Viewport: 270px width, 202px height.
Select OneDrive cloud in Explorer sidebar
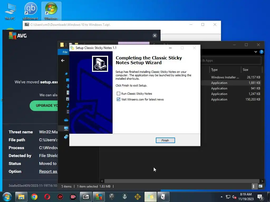point(66,120)
